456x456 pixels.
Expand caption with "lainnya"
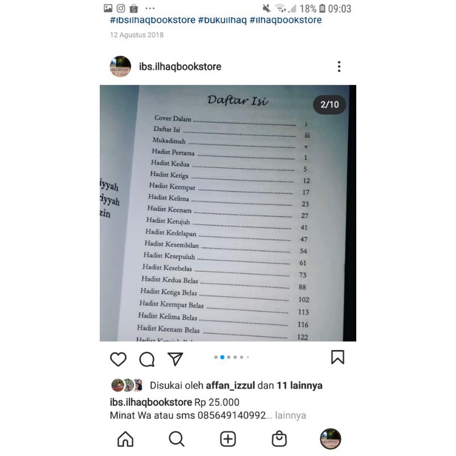click(290, 416)
